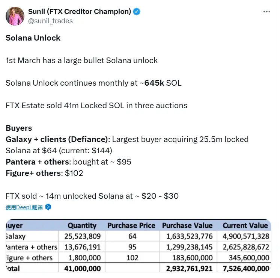Click the bold "Solana Unlock" heading

[x=33, y=38]
